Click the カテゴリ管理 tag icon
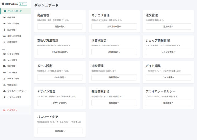The height and width of the screenshot is (140, 197). click(x=4, y=24)
